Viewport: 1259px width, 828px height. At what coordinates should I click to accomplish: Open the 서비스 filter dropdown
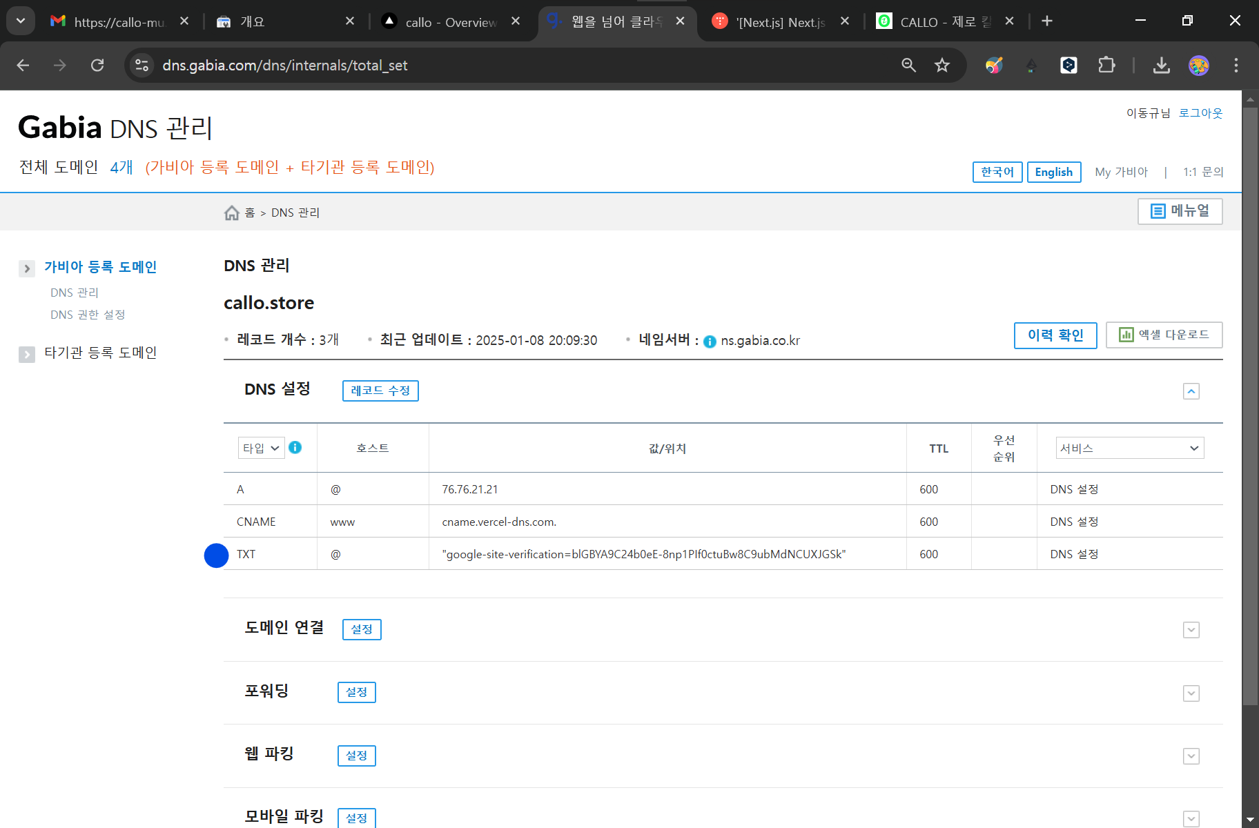click(x=1130, y=448)
